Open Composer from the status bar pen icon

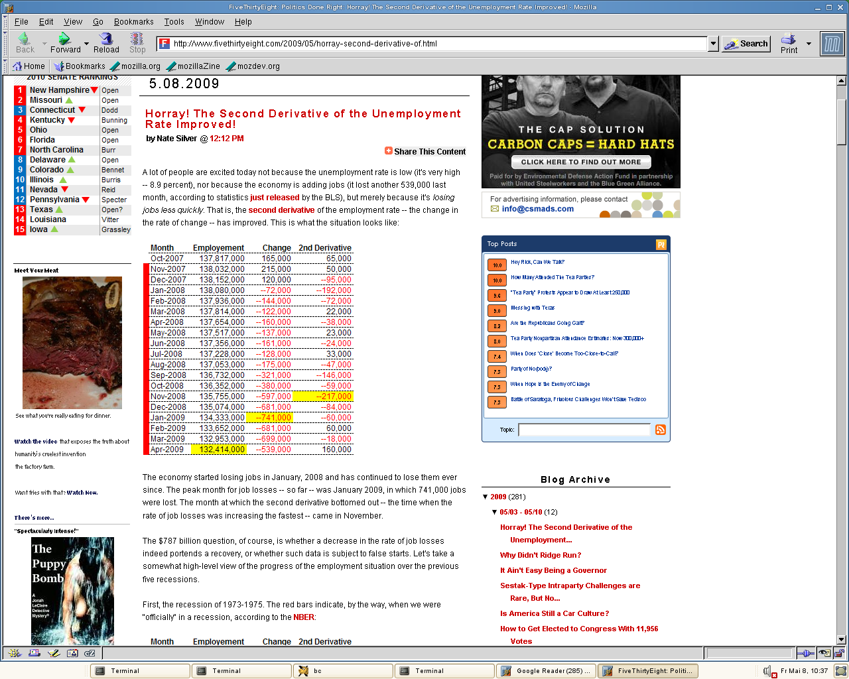coord(54,653)
